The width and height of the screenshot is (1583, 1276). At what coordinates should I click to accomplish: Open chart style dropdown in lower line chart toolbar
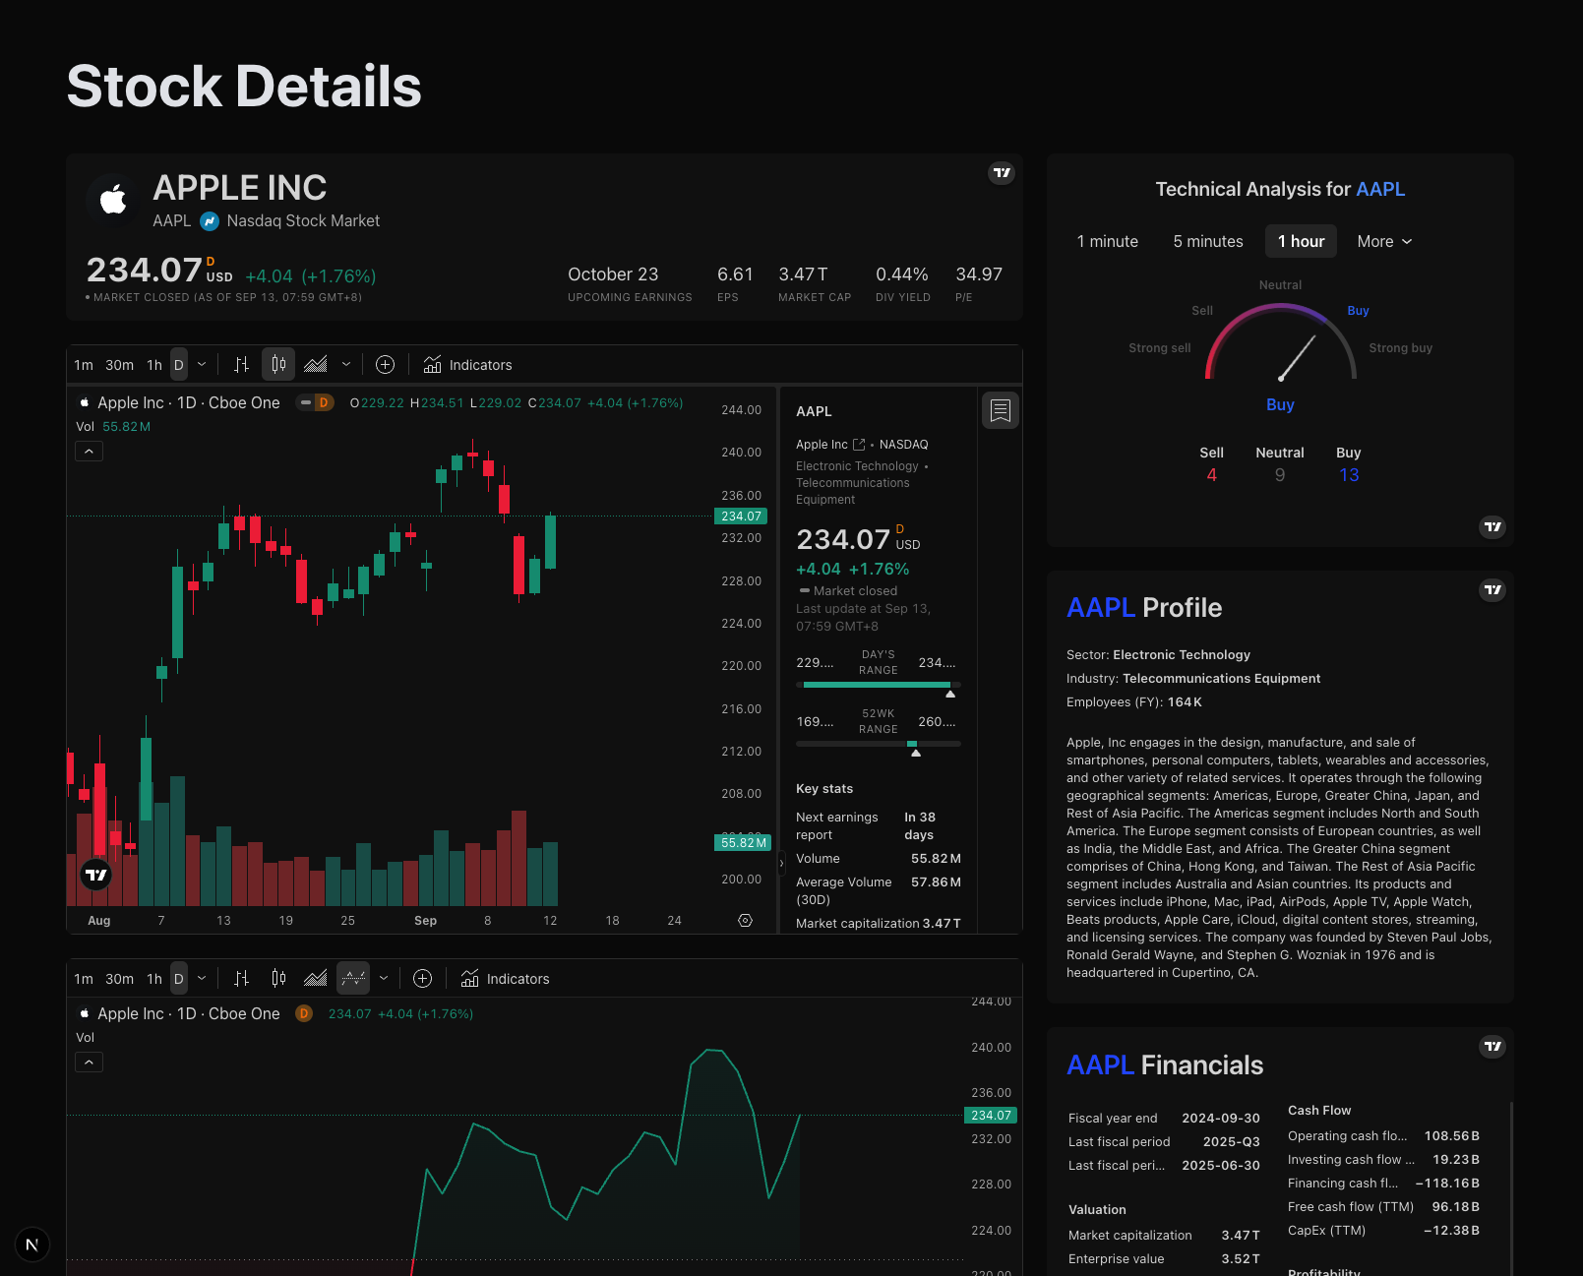point(384,979)
